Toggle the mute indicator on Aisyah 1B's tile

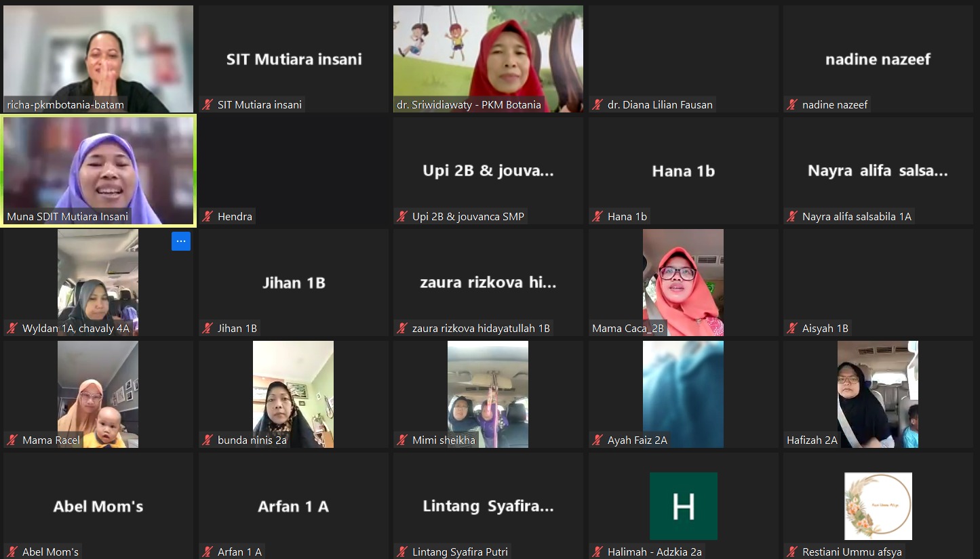coord(792,328)
